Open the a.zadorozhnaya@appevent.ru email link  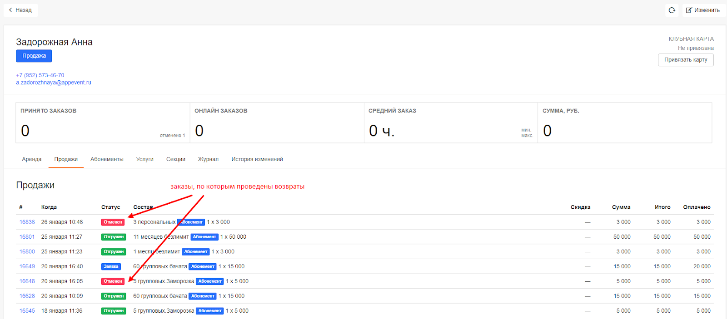(54, 83)
